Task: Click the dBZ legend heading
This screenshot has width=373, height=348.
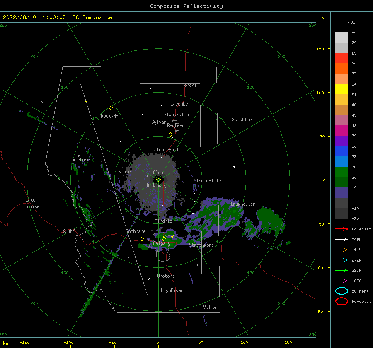Action: coord(351,22)
